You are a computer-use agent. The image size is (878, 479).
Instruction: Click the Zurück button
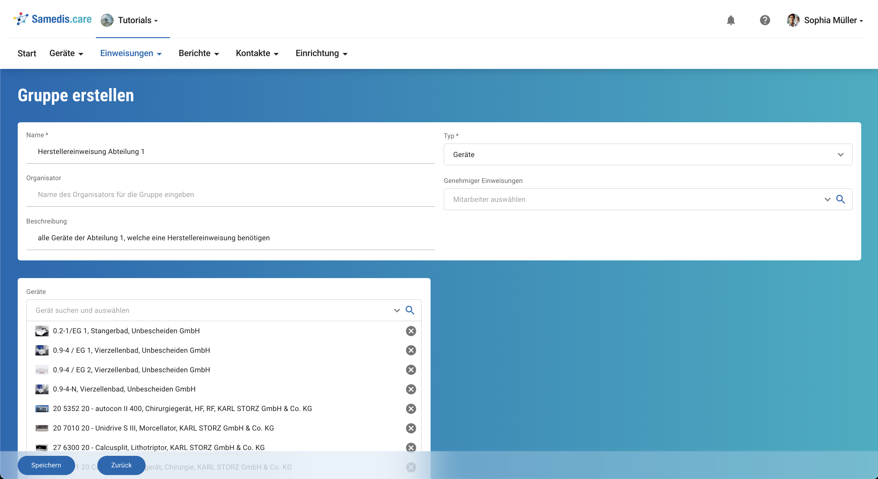(x=121, y=465)
